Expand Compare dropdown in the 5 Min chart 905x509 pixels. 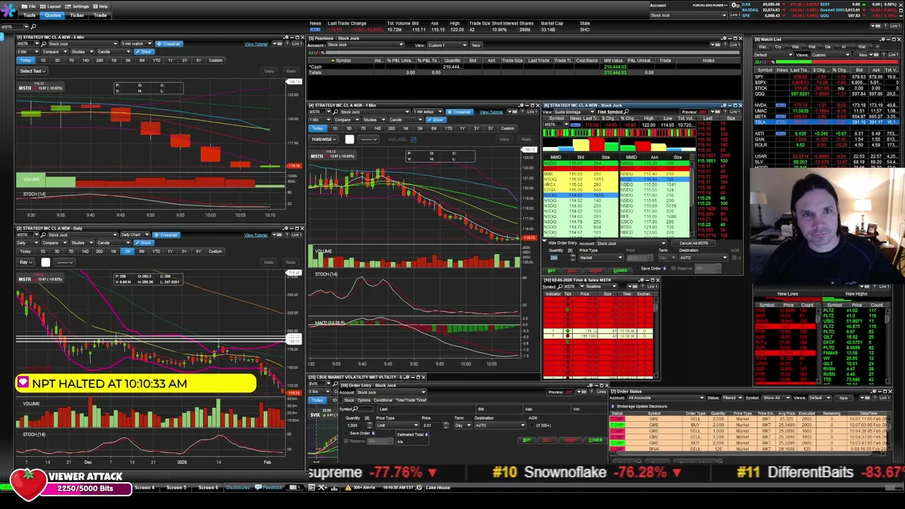(x=55, y=52)
